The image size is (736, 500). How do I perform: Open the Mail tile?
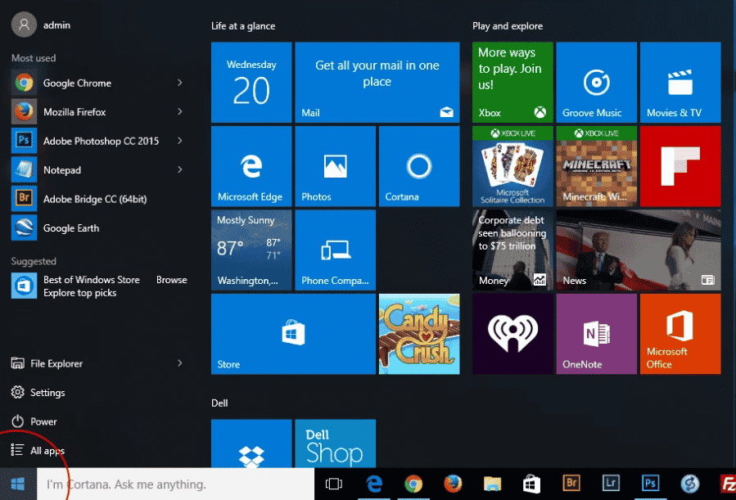377,82
